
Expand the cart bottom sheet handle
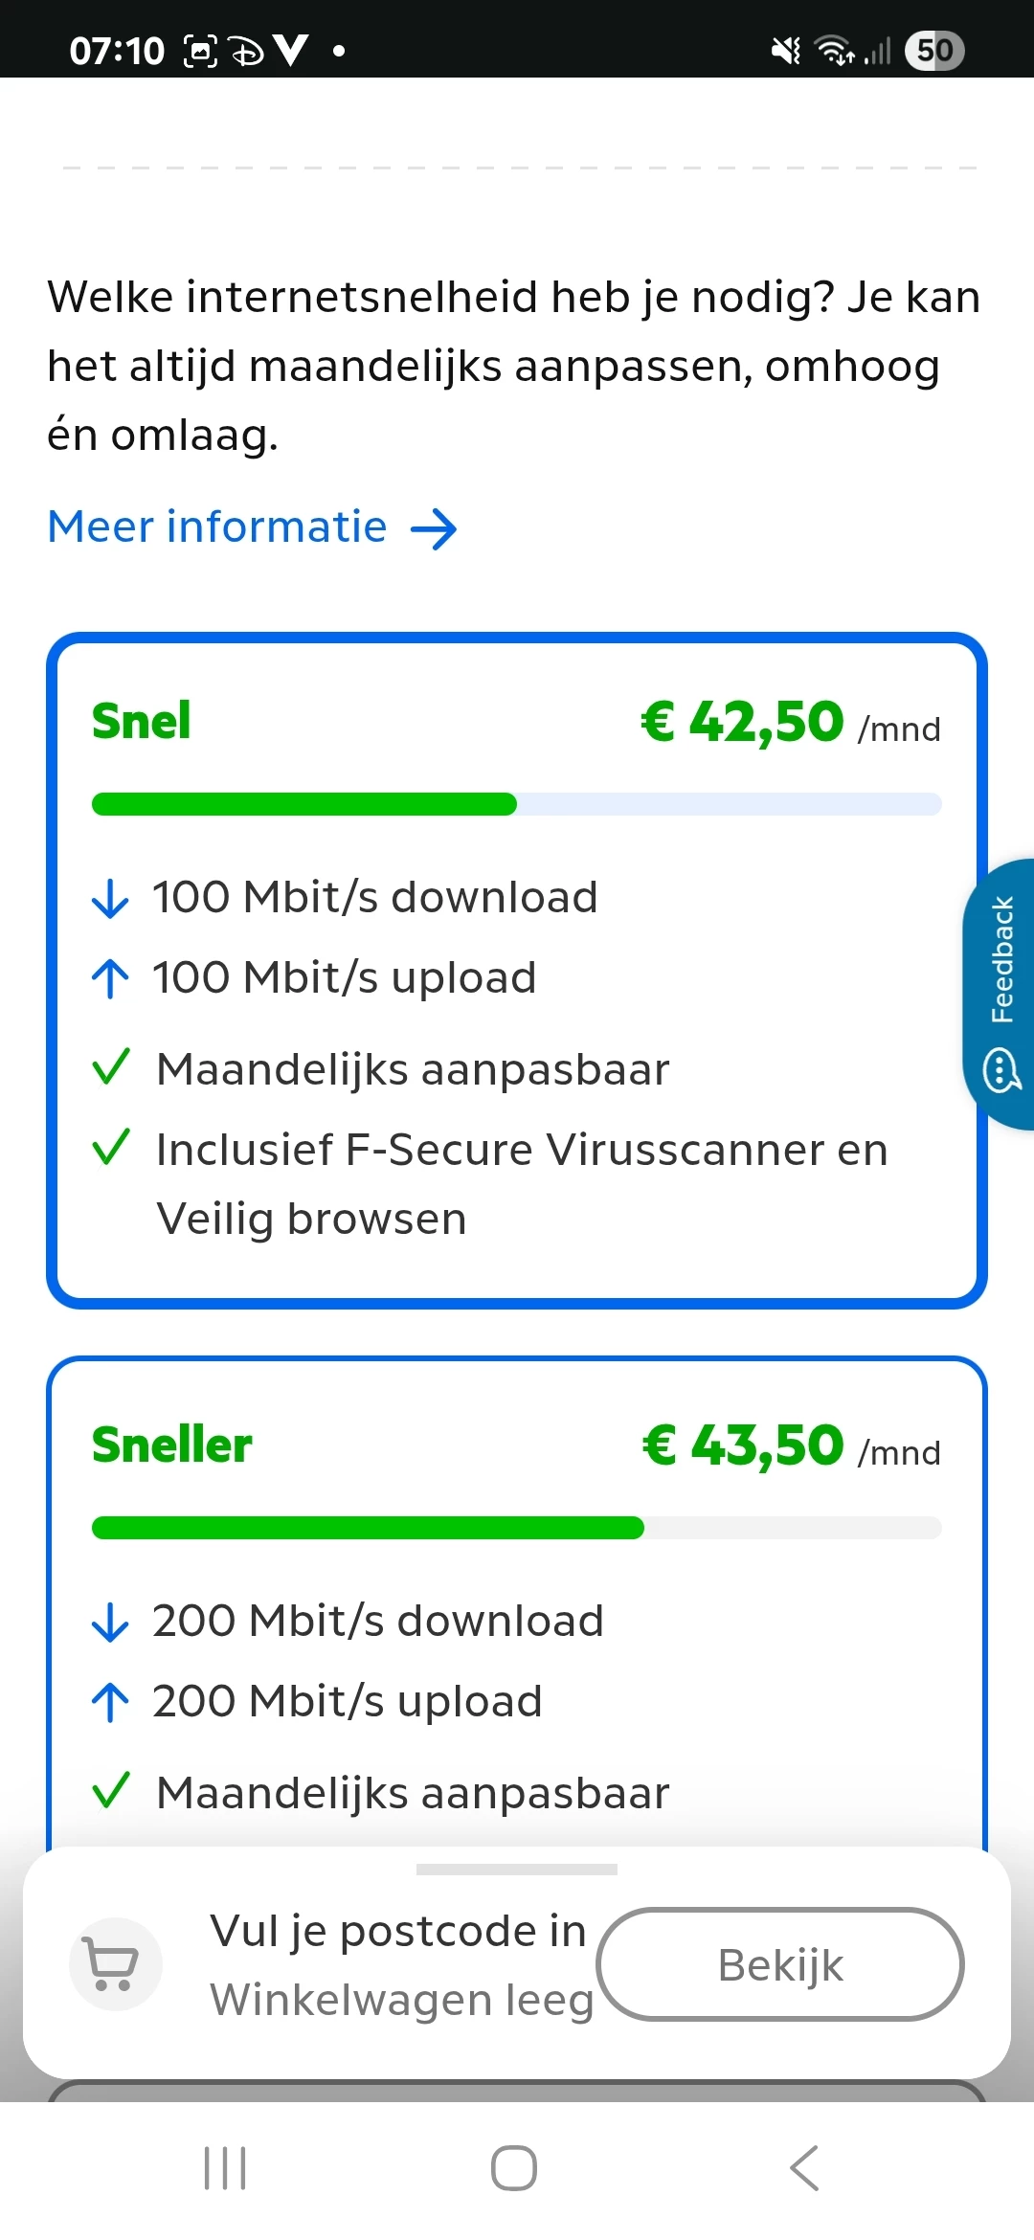[x=517, y=1869]
